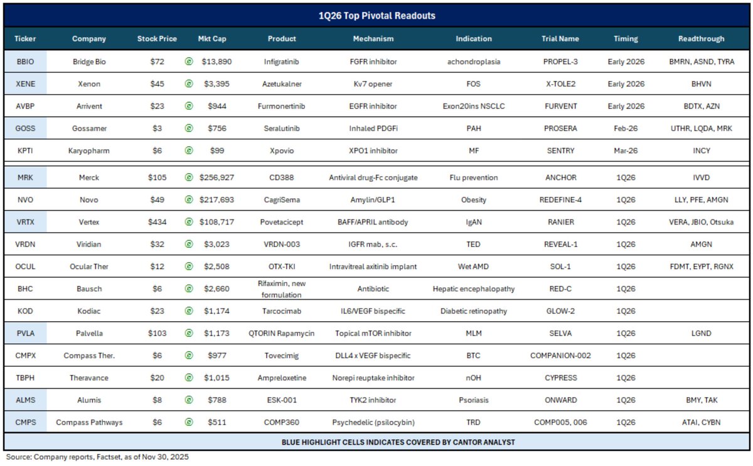
Task: Click the PROPEL-3 trial name
Action: [560, 62]
